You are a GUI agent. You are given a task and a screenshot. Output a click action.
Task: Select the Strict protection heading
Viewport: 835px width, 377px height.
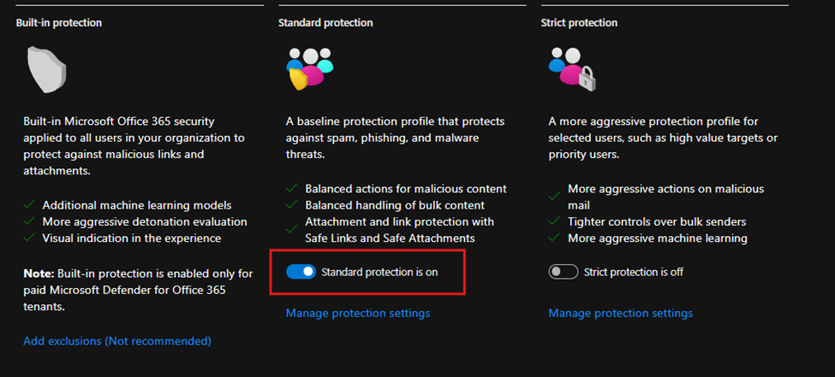pyautogui.click(x=579, y=23)
